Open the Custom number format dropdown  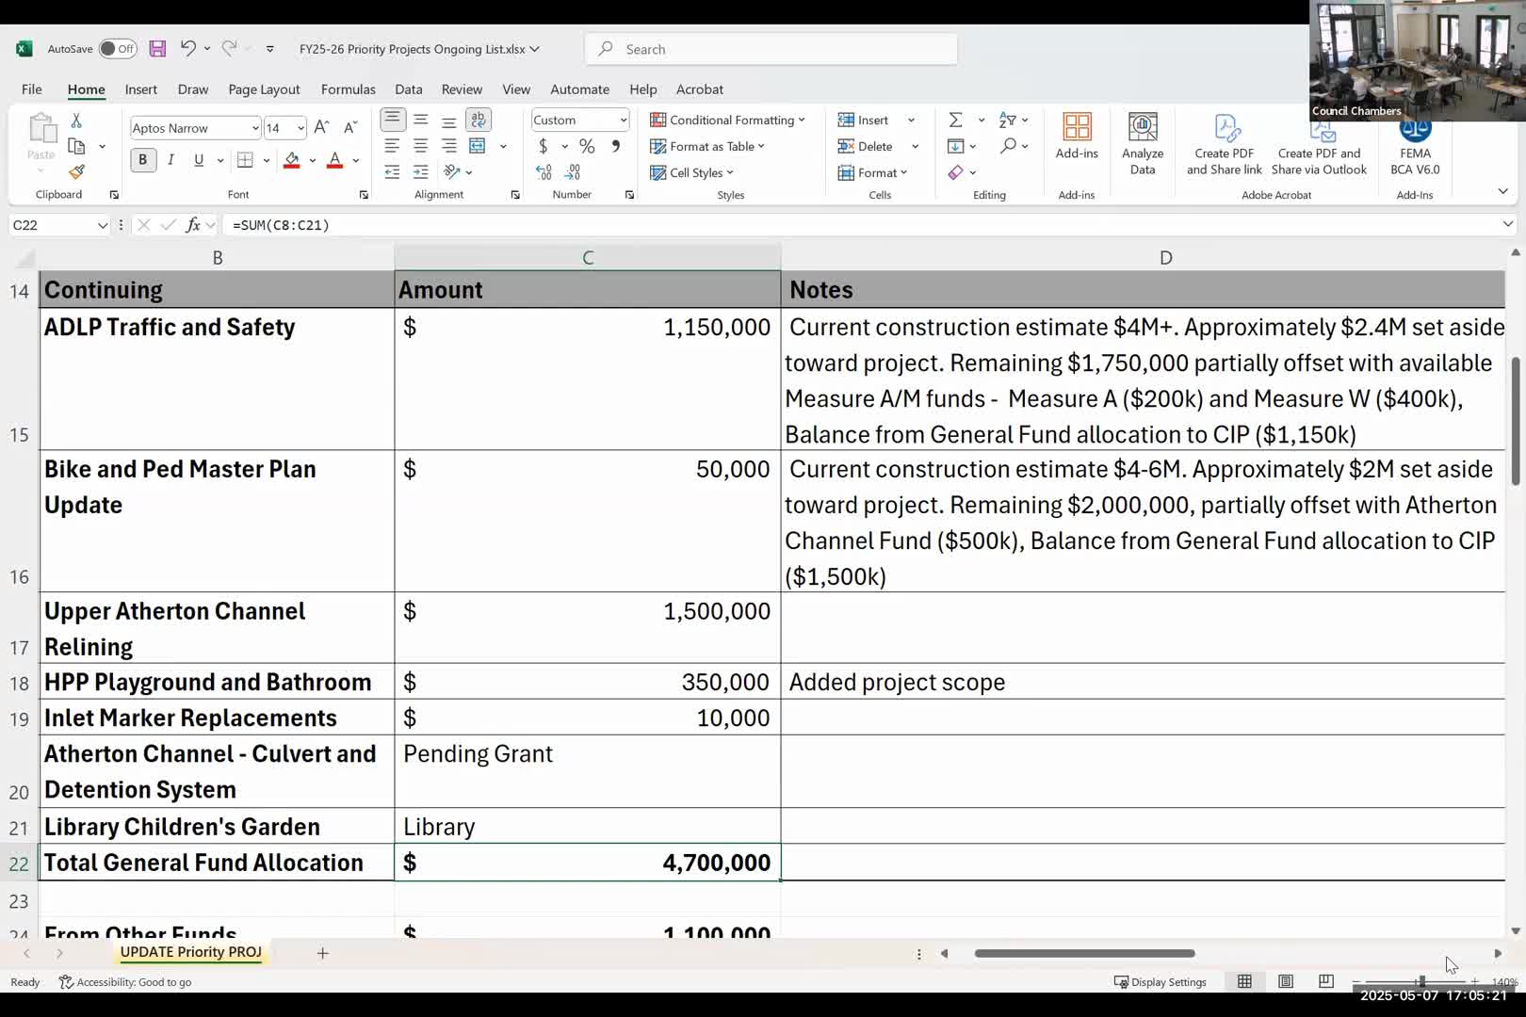pos(623,121)
